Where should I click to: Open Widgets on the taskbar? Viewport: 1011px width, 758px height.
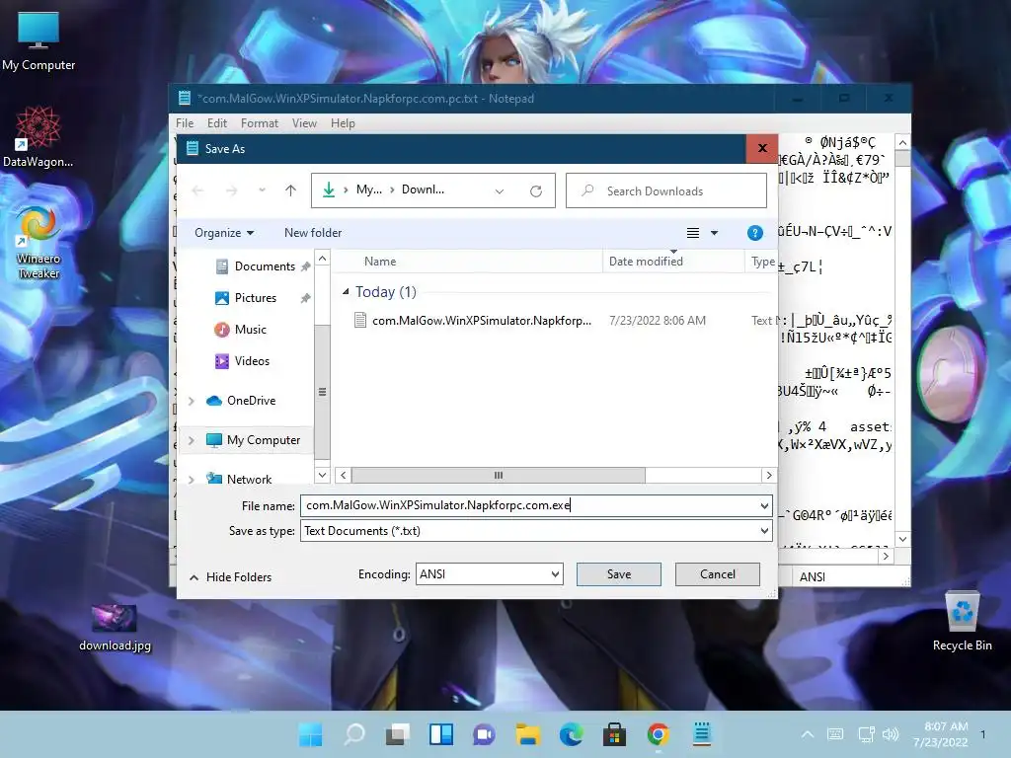(x=441, y=734)
